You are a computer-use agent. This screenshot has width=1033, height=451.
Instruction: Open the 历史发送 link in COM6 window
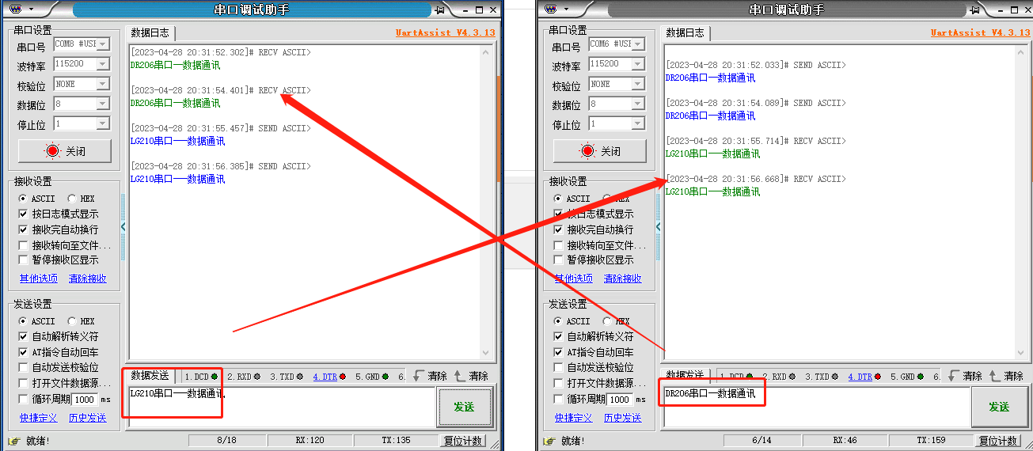[x=622, y=418]
